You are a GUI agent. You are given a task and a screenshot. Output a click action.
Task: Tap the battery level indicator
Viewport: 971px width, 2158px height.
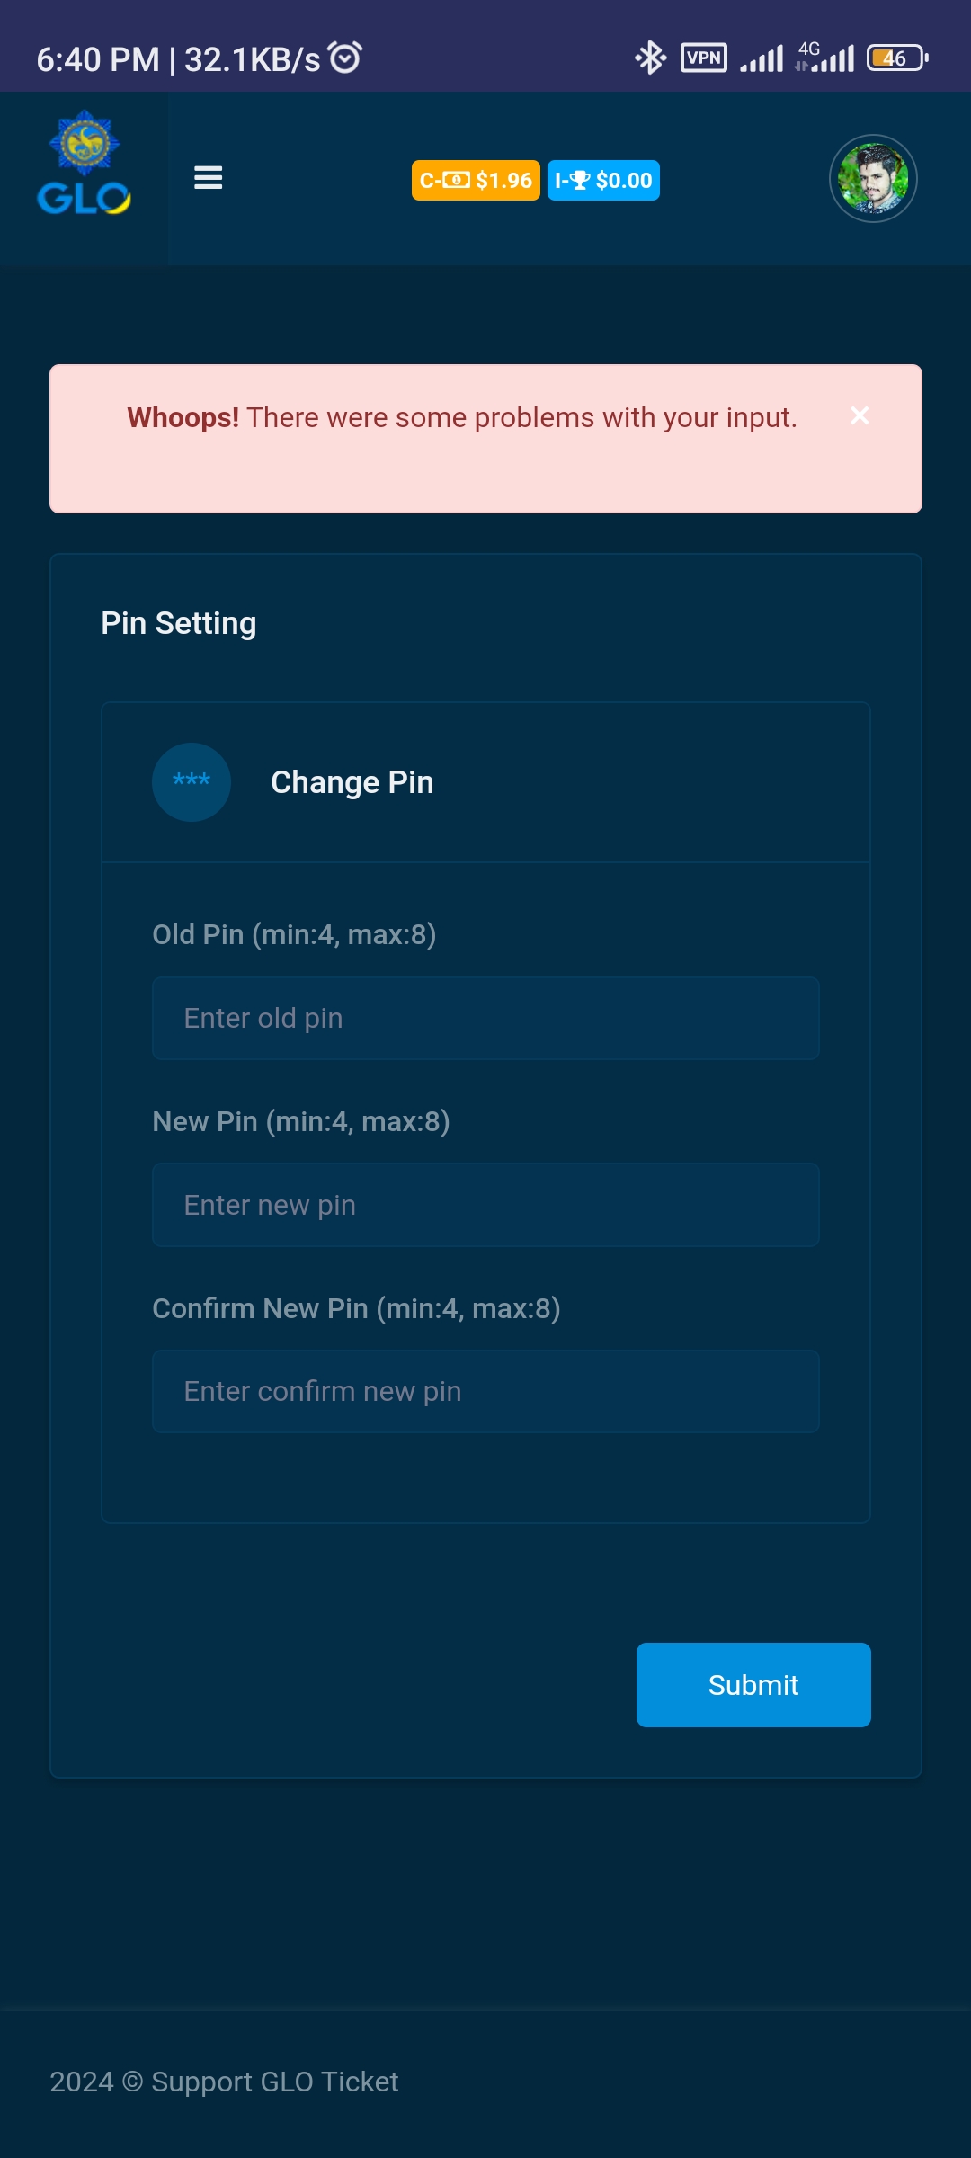coord(896,58)
